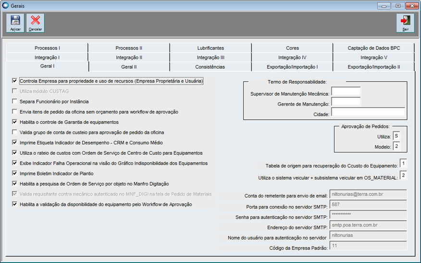Select the Integração II tab
The image size is (421, 263).
129,57
